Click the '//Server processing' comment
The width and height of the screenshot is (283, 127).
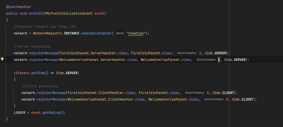(32, 46)
